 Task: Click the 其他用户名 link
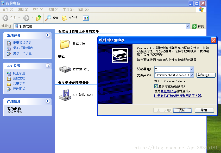tap(168, 91)
